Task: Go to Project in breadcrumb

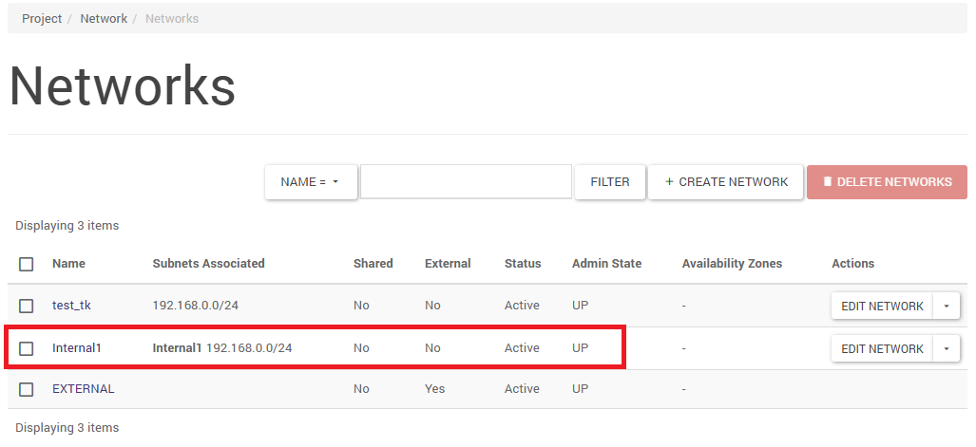Action: click(42, 19)
